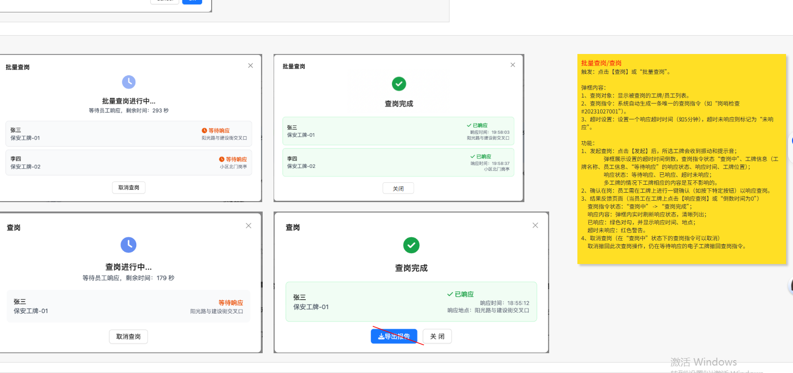Click 响应时间 19:58:37 text

(490, 163)
